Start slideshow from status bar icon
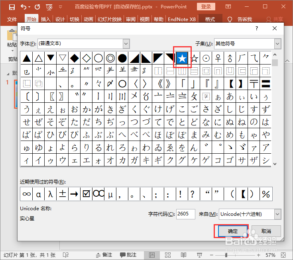This screenshot has height=260, width=293. click(x=199, y=255)
